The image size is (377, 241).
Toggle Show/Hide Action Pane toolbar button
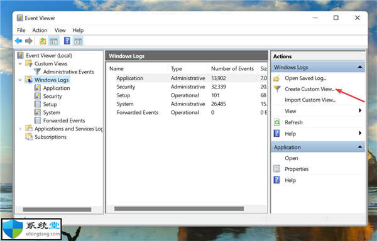78,41
